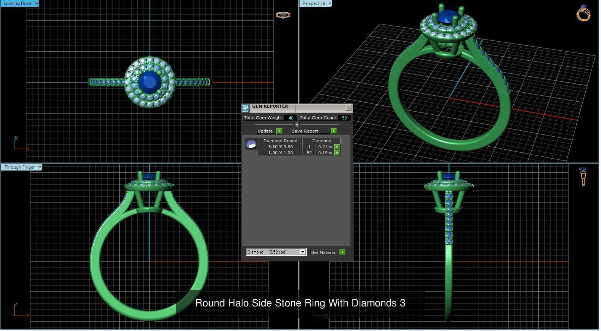
Task: Open the Perspective viewport dropdown arrow
Action: 330,3
